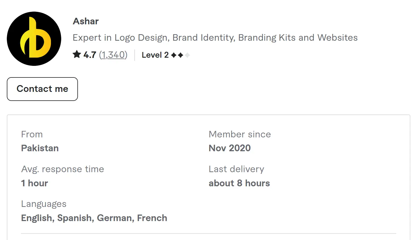Click the Languages label

(x=44, y=204)
